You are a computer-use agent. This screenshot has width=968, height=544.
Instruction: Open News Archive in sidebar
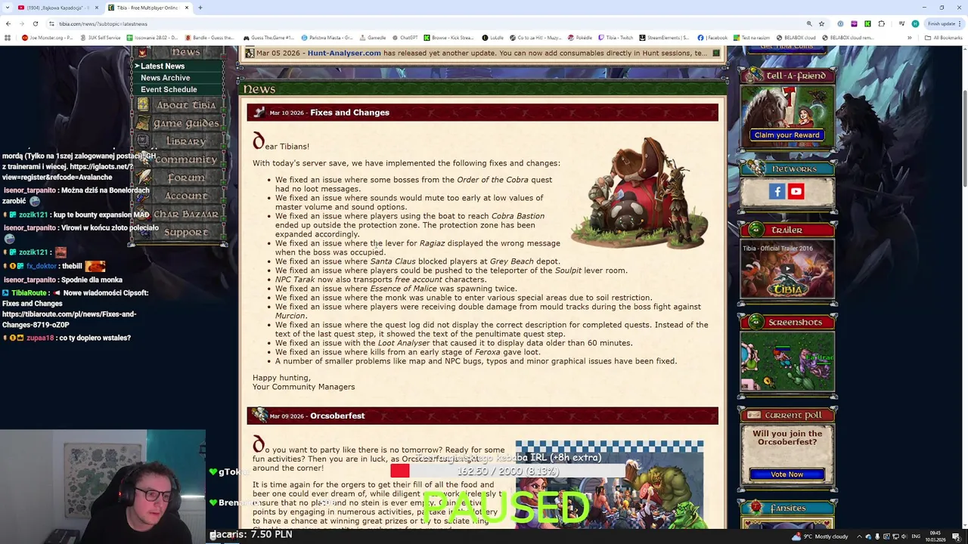click(165, 78)
